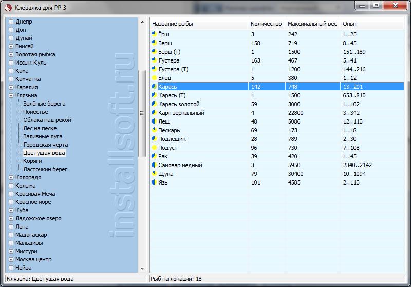Click the icon beside Карась золотой
This screenshot has height=287, width=411.
click(x=154, y=104)
